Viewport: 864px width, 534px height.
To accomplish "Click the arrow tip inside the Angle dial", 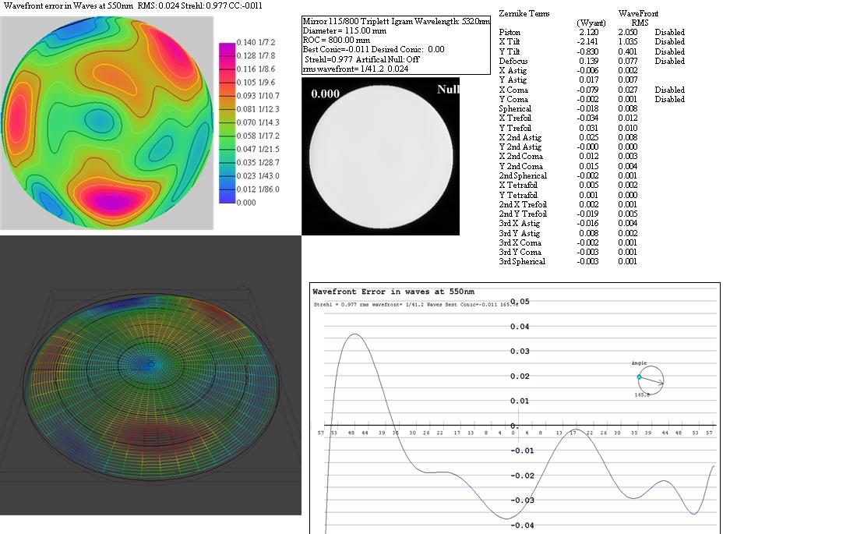I will point(663,383).
